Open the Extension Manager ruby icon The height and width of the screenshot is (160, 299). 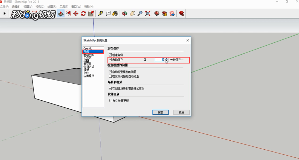point(181,14)
